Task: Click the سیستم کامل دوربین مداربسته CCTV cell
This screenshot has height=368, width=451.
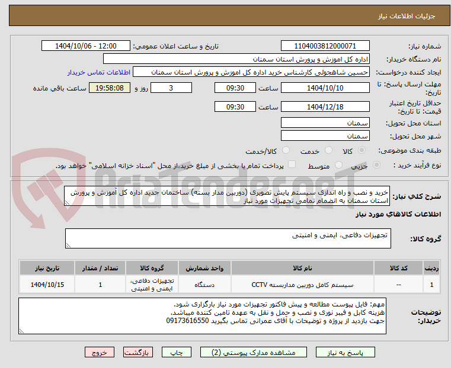Action: pyautogui.click(x=302, y=285)
